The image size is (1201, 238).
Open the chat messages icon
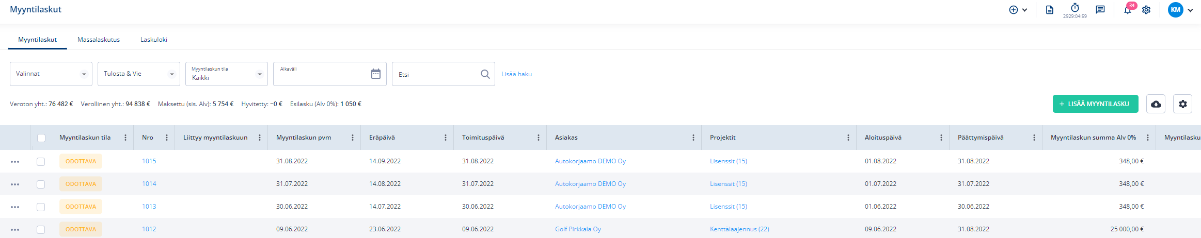tap(1100, 10)
